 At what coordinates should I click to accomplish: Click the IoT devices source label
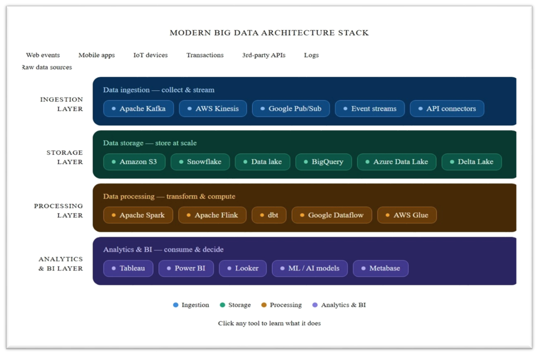click(150, 55)
